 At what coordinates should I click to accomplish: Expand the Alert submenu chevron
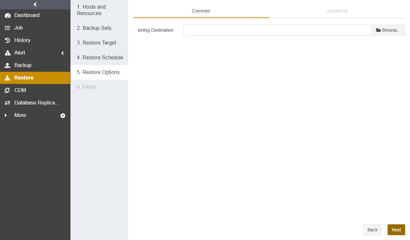click(63, 53)
